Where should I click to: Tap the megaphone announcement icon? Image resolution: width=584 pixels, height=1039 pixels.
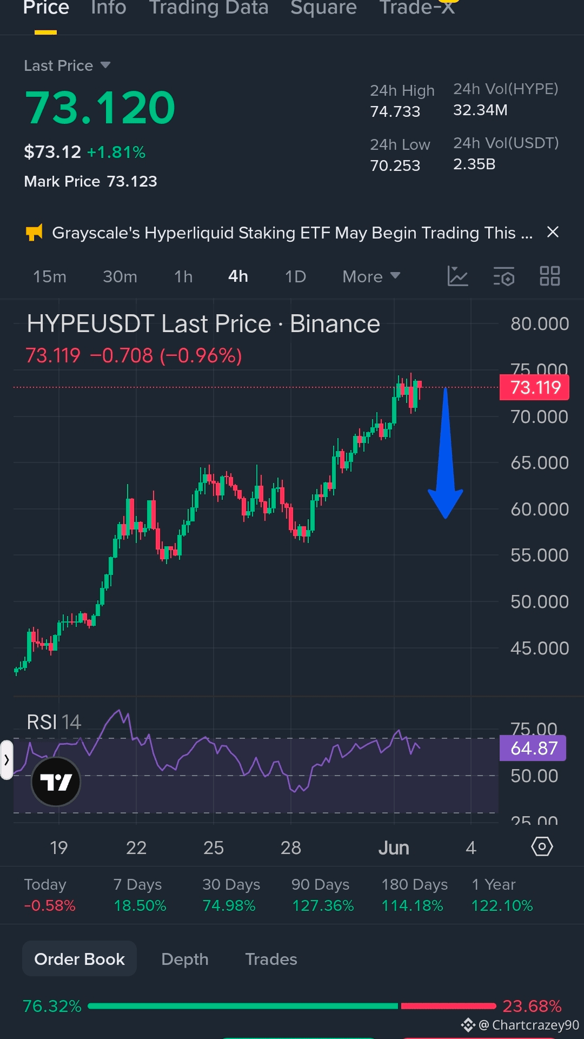tap(34, 233)
